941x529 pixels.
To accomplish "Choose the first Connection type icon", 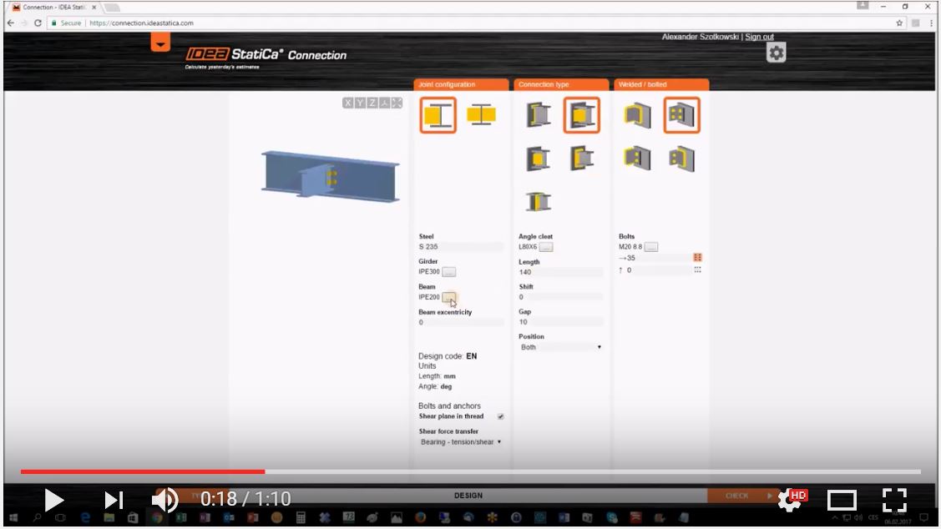I will pyautogui.click(x=539, y=114).
